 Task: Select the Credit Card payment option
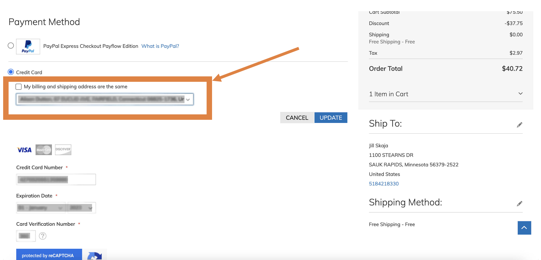click(x=10, y=72)
